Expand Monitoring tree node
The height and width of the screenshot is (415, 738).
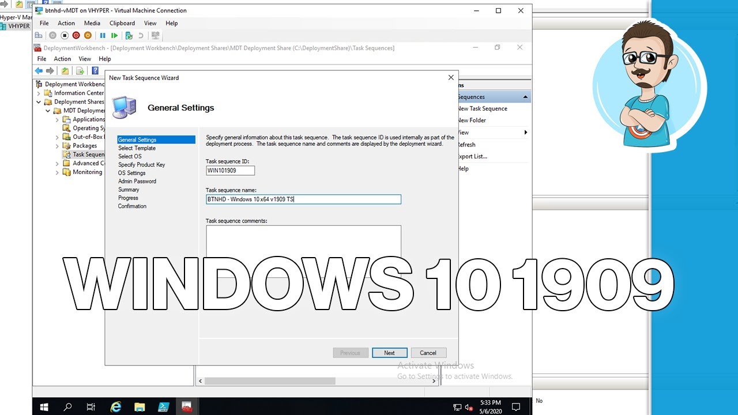tap(58, 172)
